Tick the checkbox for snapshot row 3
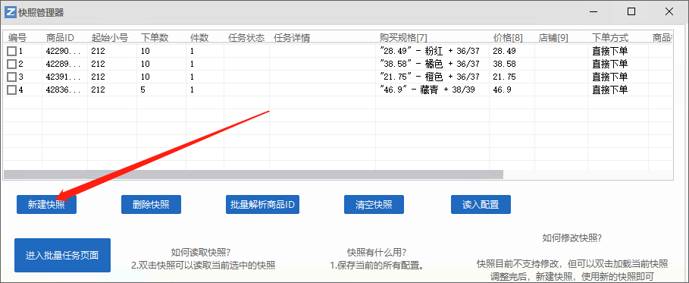This screenshot has width=689, height=283. click(x=11, y=77)
